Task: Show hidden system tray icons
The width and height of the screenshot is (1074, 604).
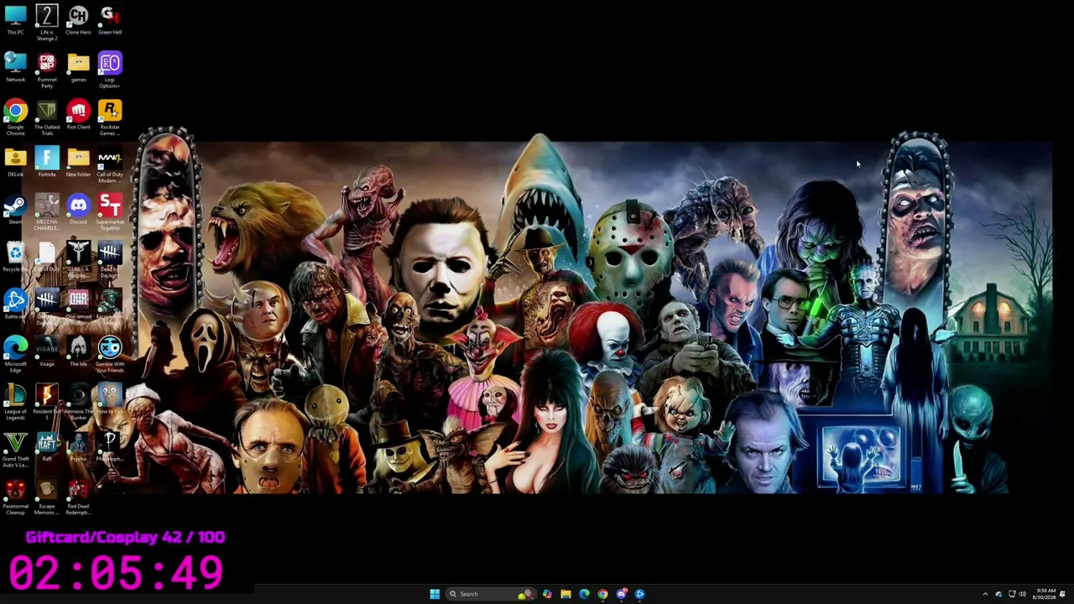Action: tap(985, 594)
